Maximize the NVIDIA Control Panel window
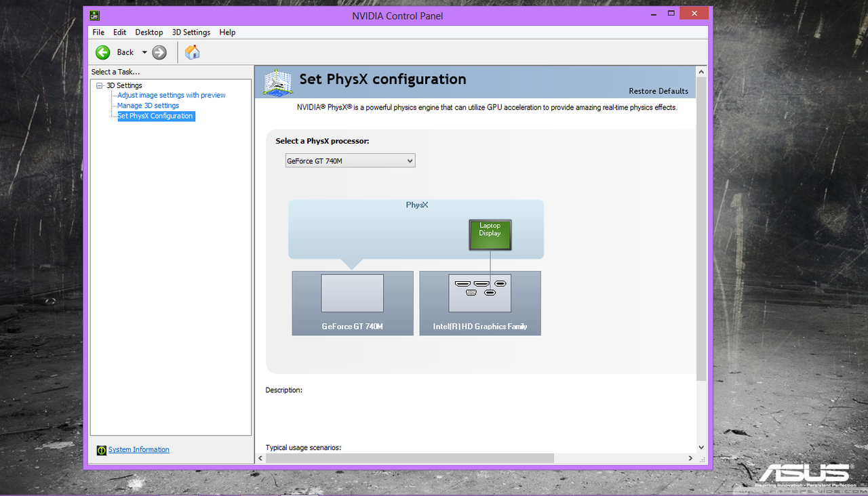868x496 pixels. 671,13
